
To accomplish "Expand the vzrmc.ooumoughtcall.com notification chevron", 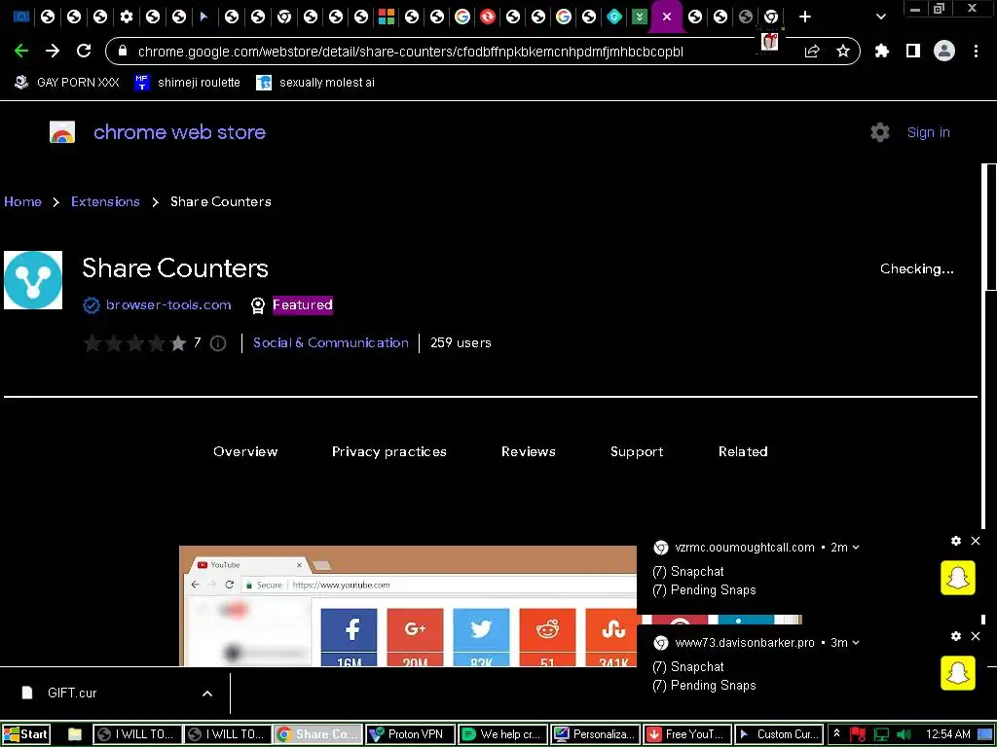I will click(856, 548).
